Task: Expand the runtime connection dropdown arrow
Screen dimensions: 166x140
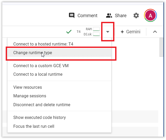Action: coord(108,32)
